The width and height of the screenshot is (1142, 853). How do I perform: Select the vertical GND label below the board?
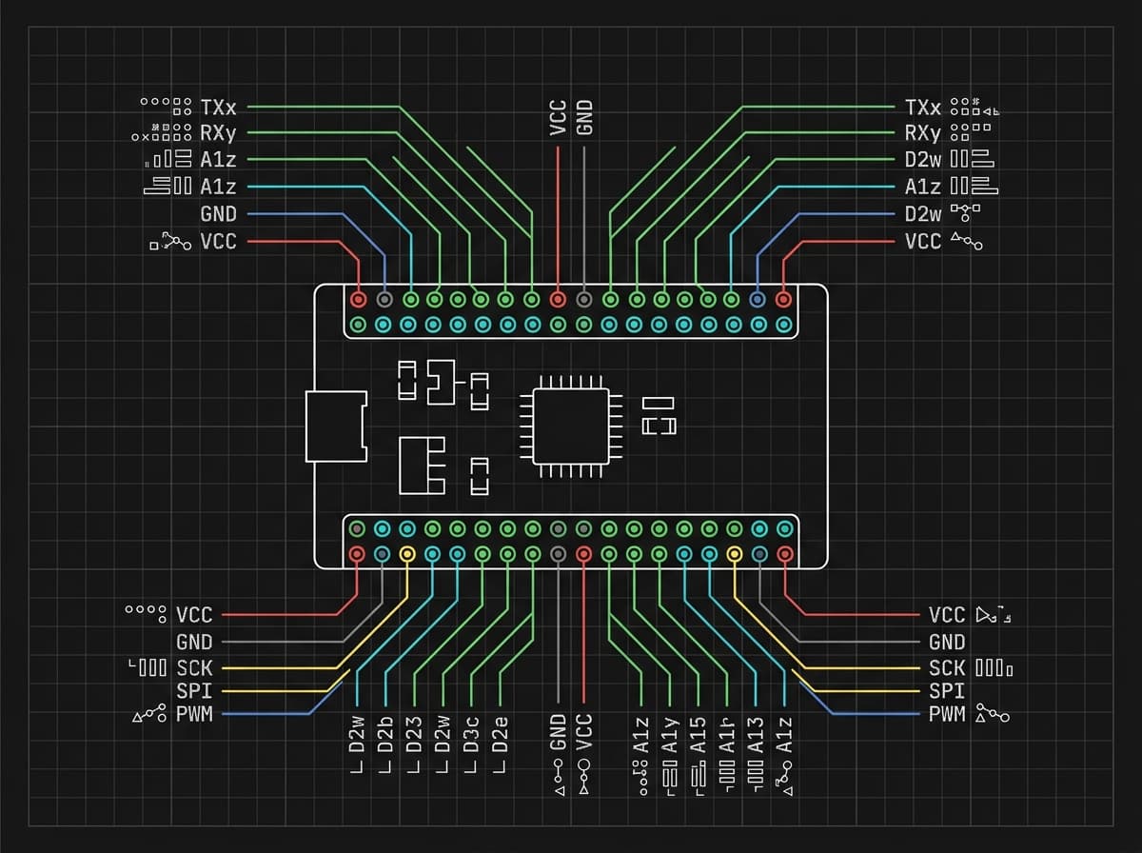pyautogui.click(x=559, y=734)
